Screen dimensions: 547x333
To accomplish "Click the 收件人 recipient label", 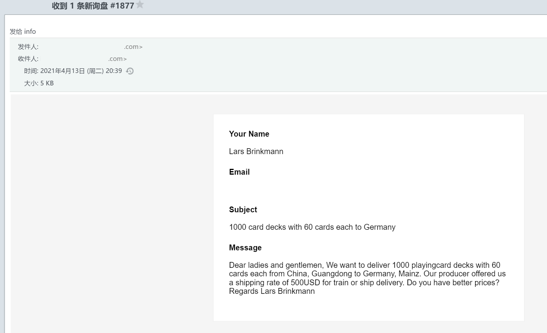I will pyautogui.click(x=28, y=59).
